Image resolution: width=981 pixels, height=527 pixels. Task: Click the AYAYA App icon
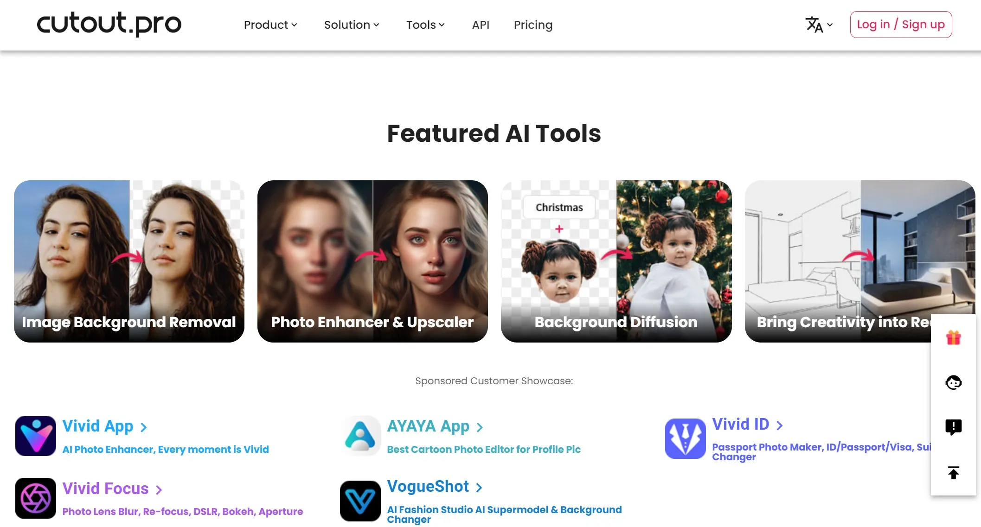pyautogui.click(x=359, y=436)
